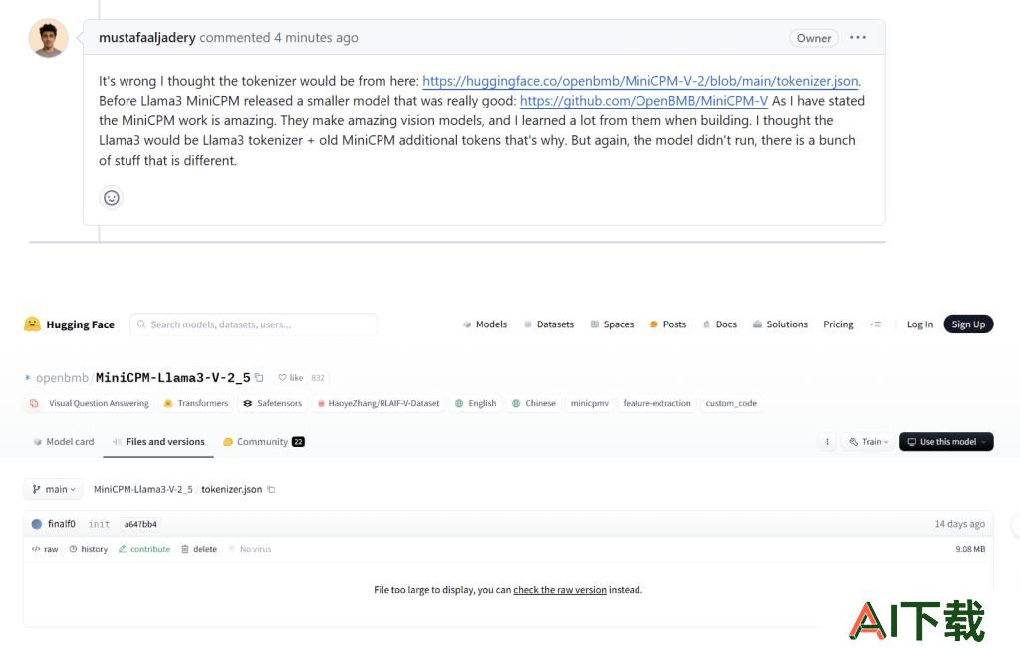Delete the tokenizer.json file
Viewport: 1020px width, 648px height.
[x=199, y=549]
